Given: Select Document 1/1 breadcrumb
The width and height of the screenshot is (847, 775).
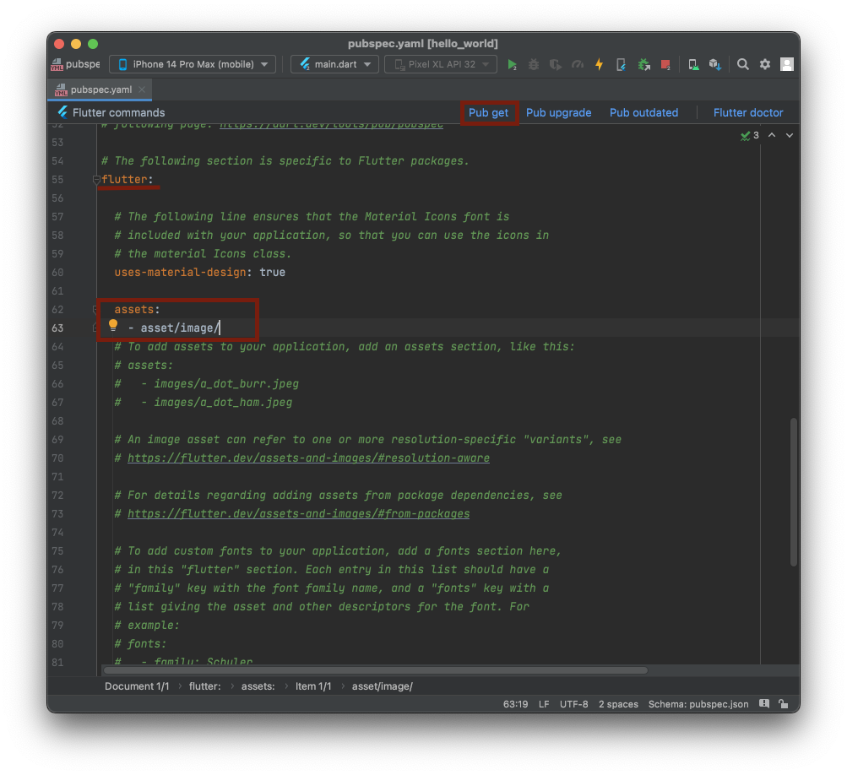Looking at the screenshot, I should point(137,686).
